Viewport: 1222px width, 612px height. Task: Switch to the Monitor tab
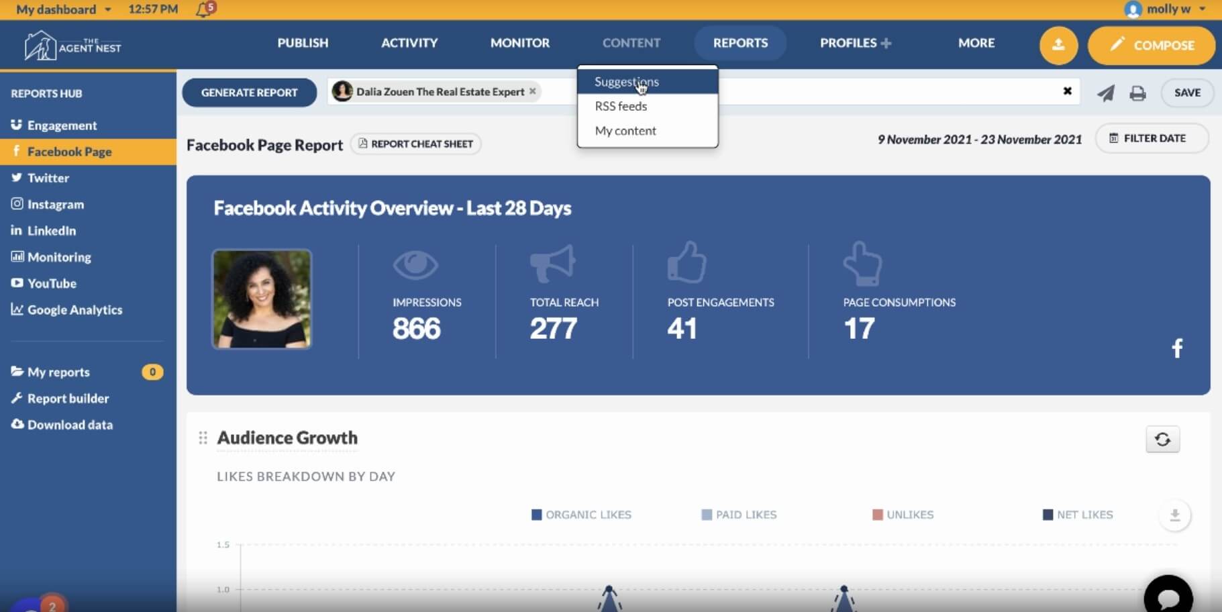point(520,43)
